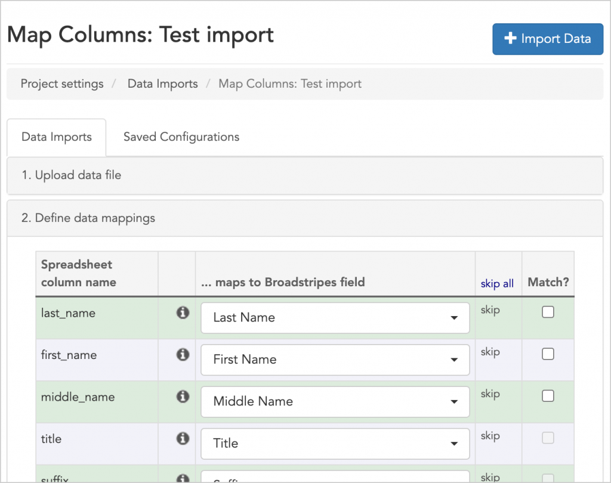Select the Data Imports tab
Image resolution: width=611 pixels, height=483 pixels.
57,137
